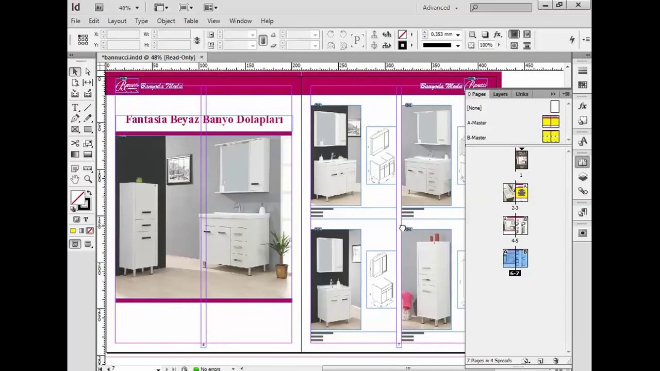Select the Gap tool
The width and height of the screenshot is (660, 371).
coord(88,82)
